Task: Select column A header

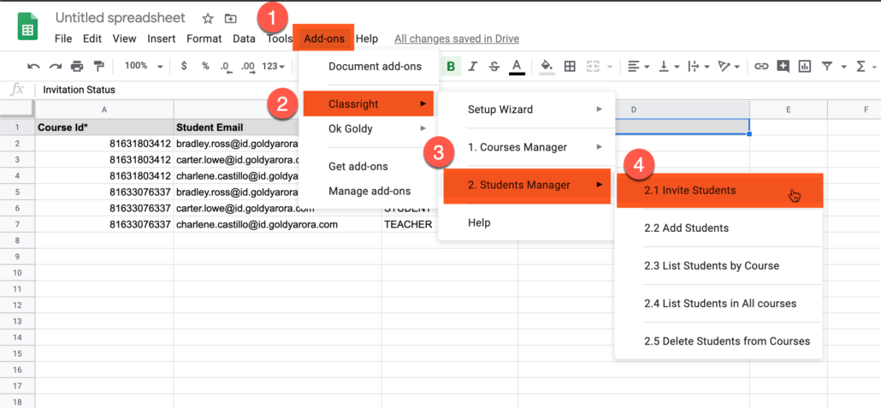Action: pyautogui.click(x=104, y=109)
